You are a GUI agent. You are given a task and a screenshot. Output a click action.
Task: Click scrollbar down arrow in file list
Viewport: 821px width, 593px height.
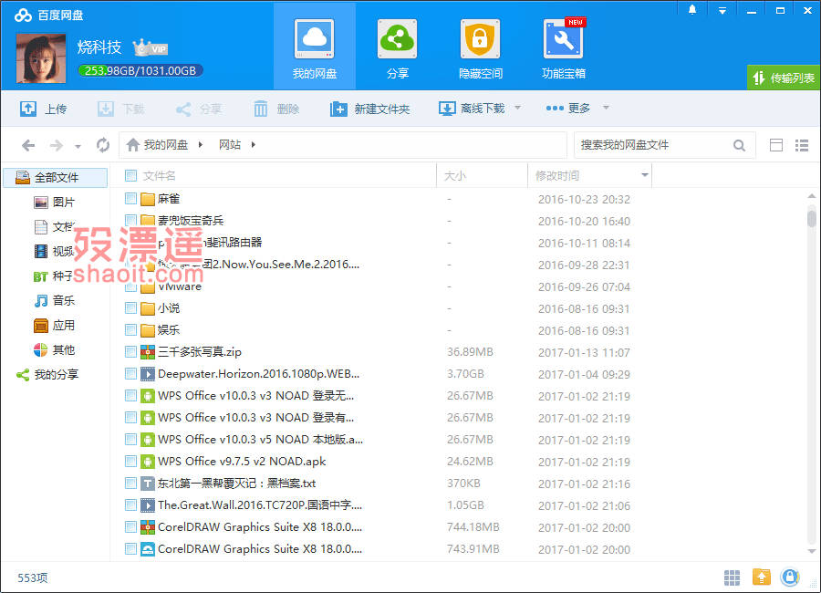click(x=812, y=550)
